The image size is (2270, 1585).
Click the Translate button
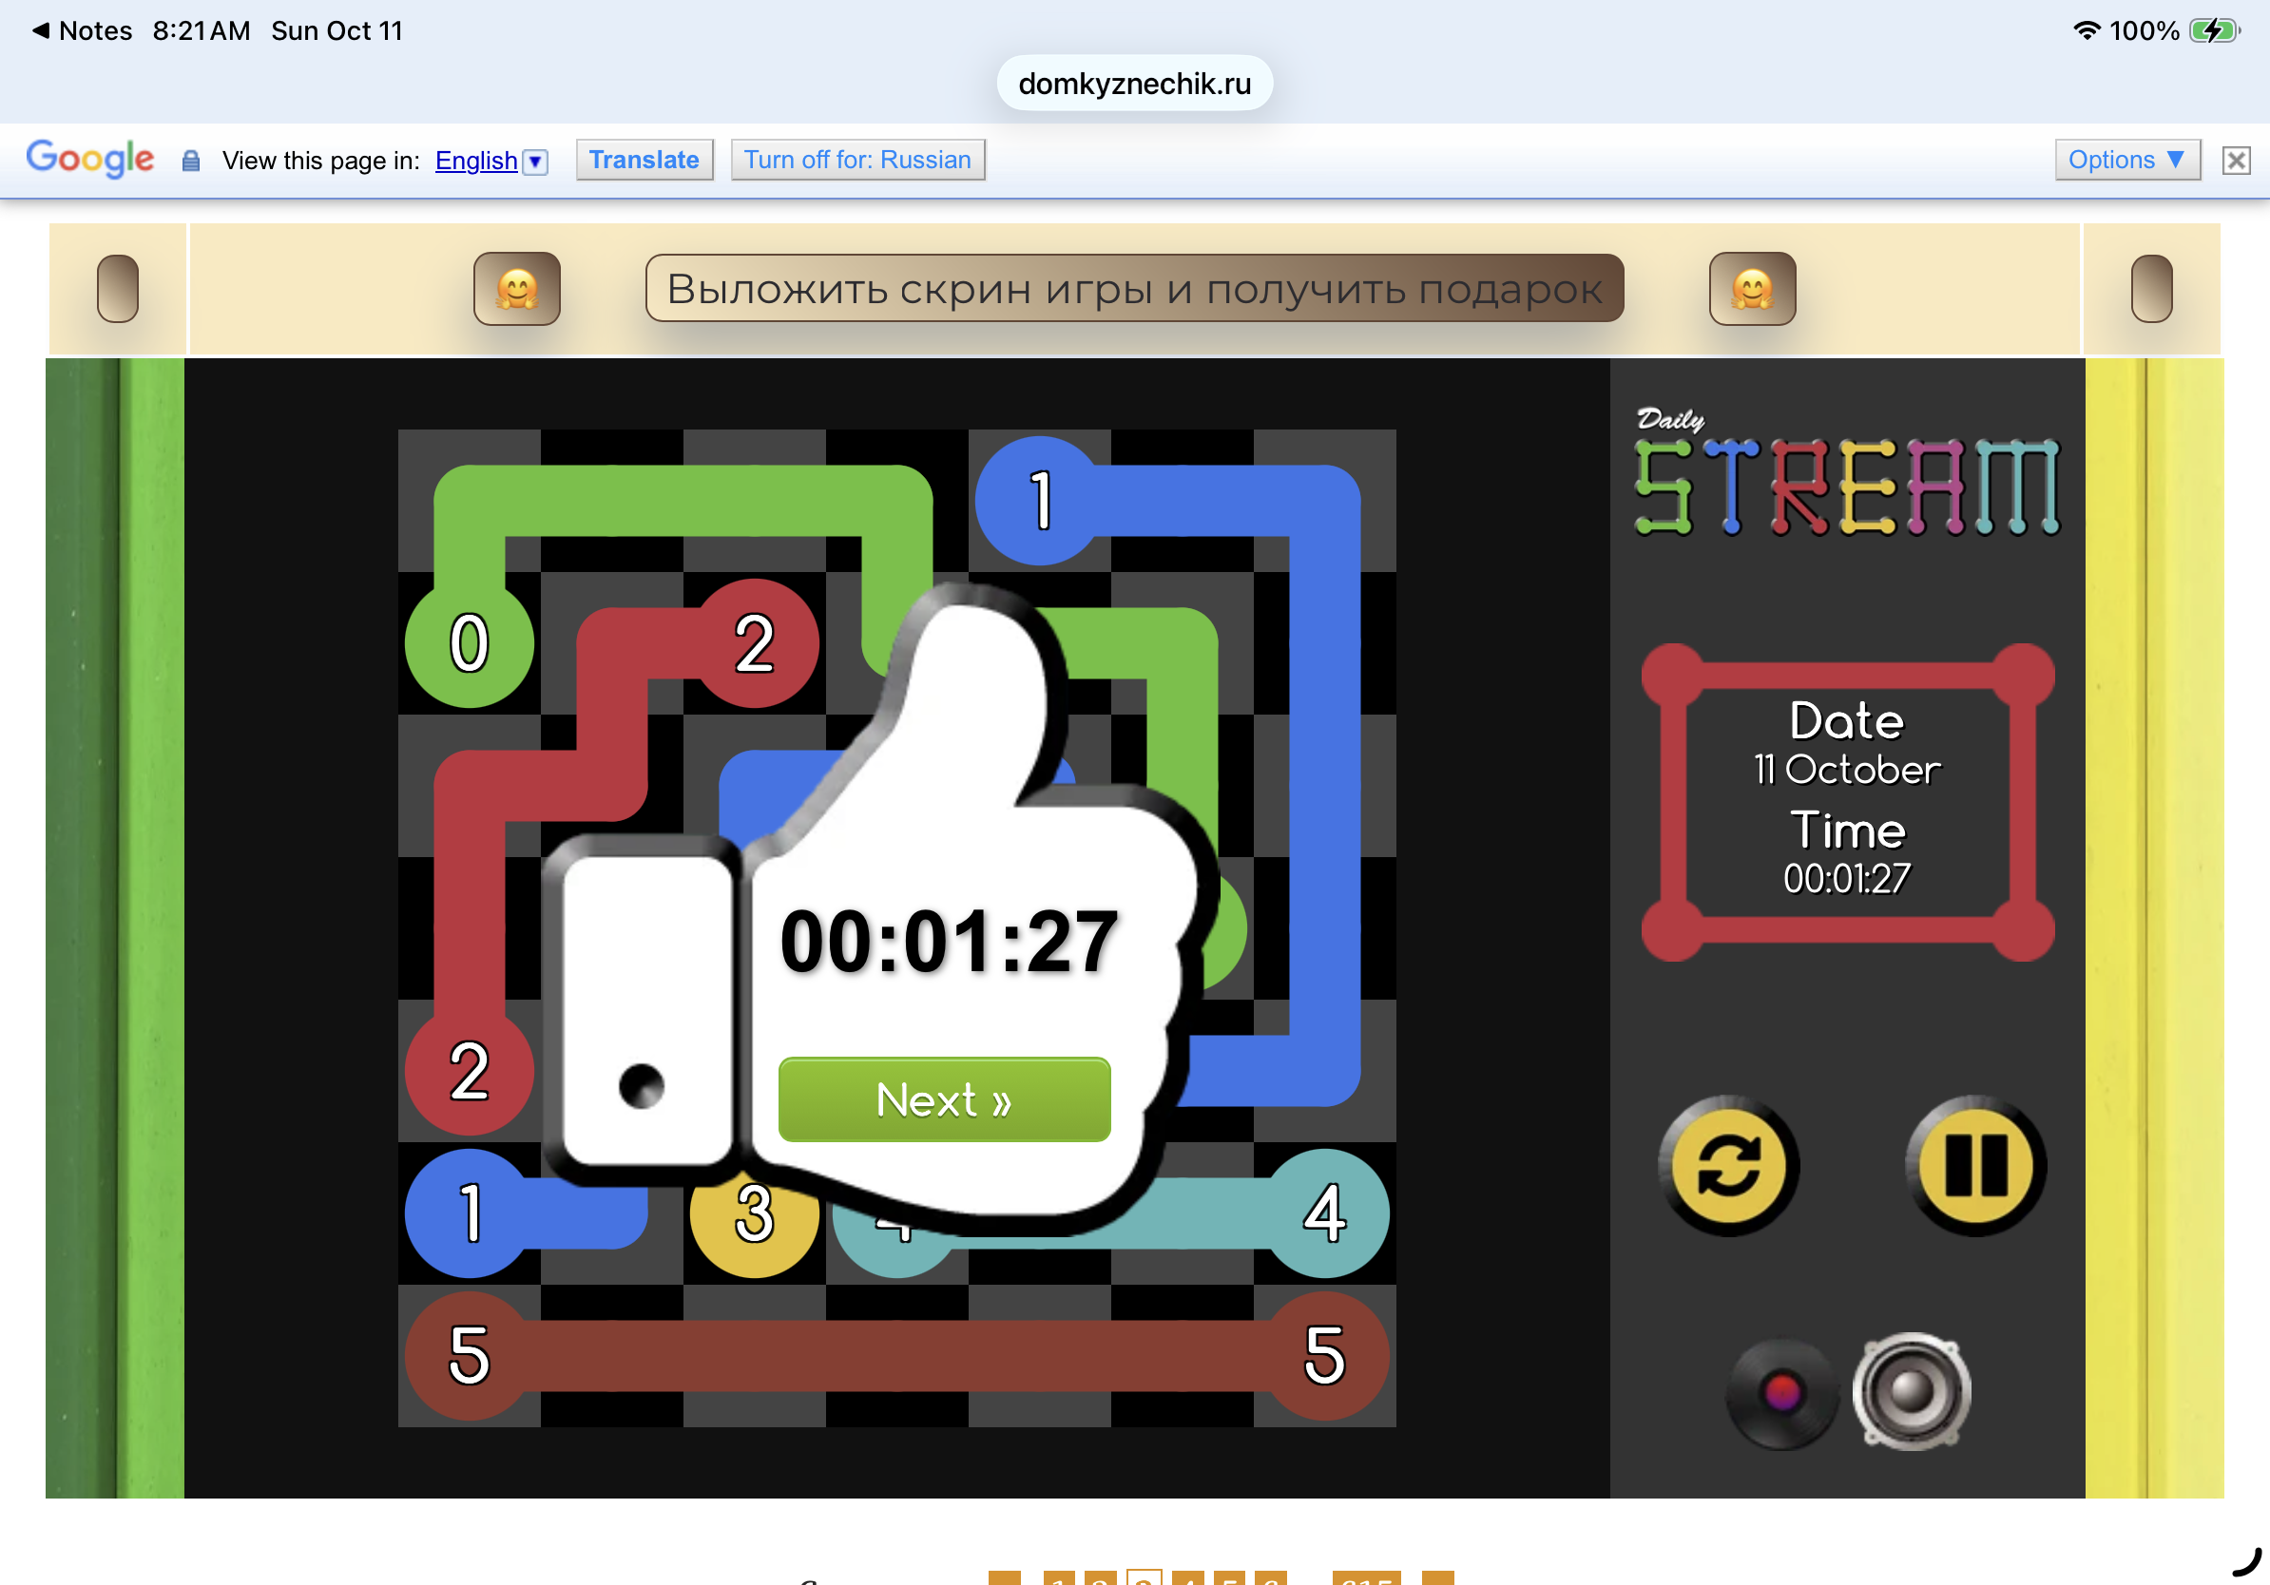pyautogui.click(x=644, y=160)
